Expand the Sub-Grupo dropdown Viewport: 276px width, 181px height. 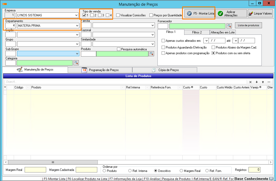tap(77, 54)
